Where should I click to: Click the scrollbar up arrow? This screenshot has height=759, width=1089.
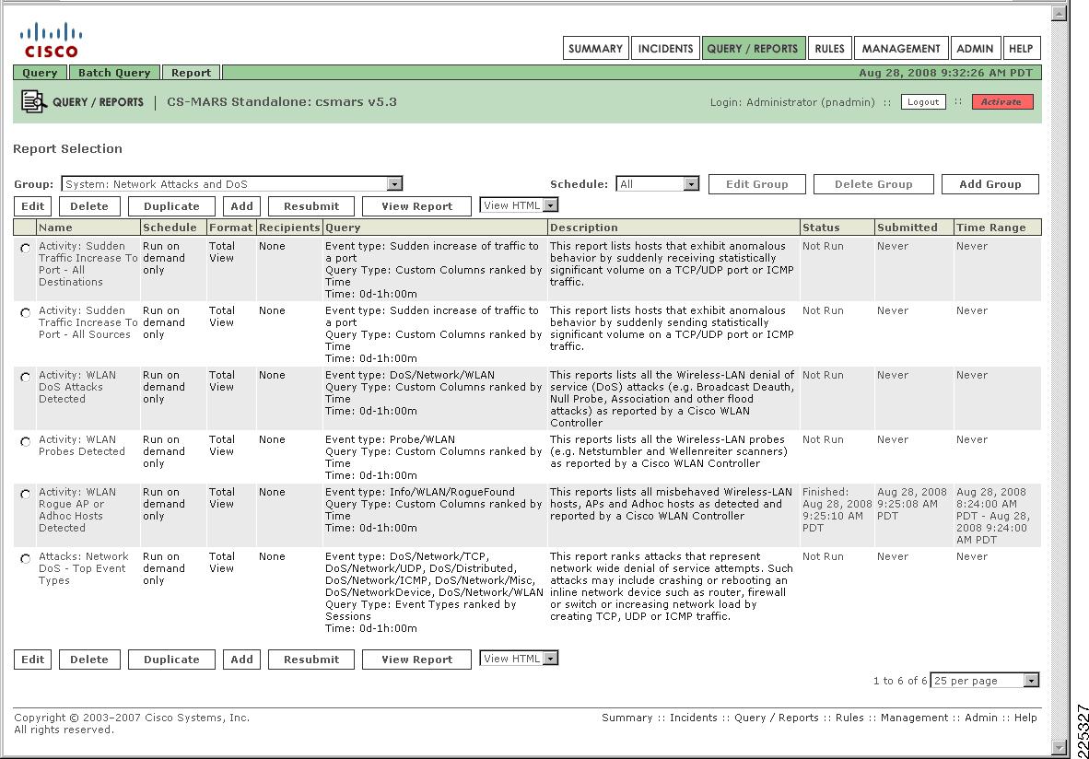pyautogui.click(x=1059, y=13)
